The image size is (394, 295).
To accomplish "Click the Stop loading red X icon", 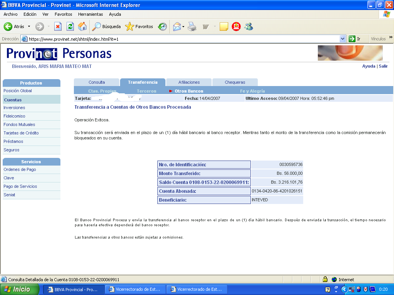I will click(58, 27).
